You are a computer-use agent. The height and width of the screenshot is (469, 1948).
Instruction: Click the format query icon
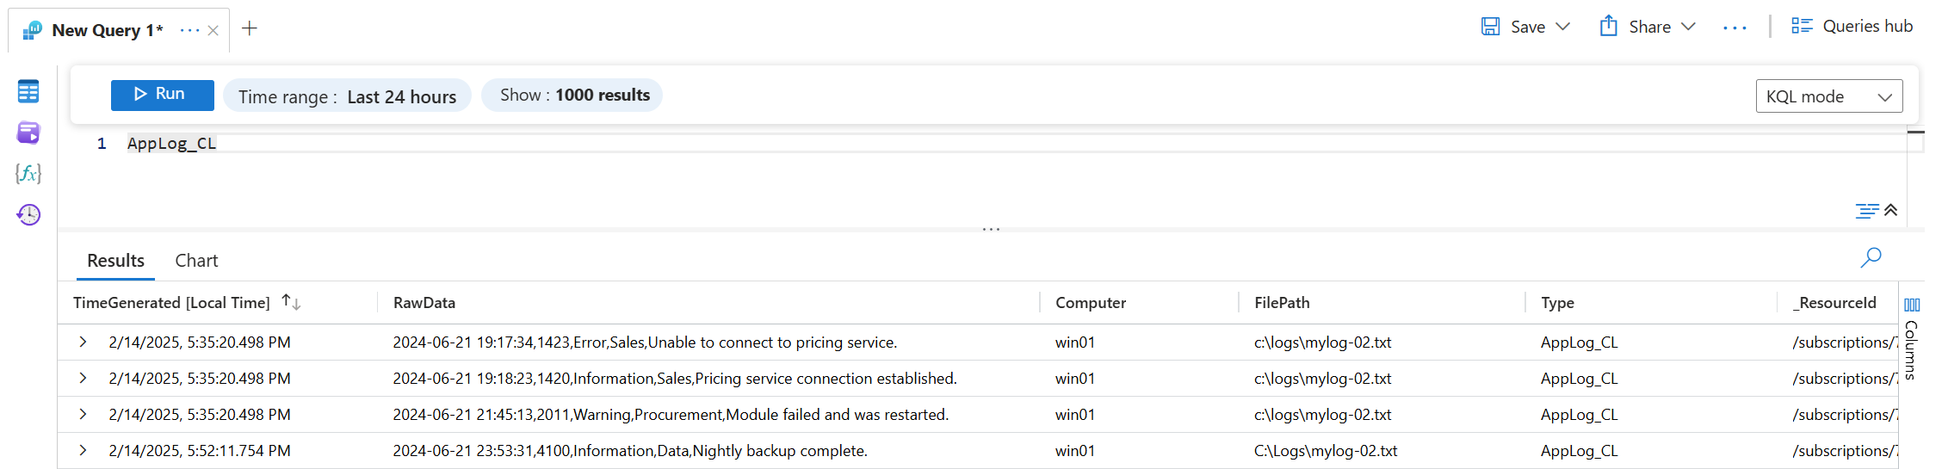1866,211
